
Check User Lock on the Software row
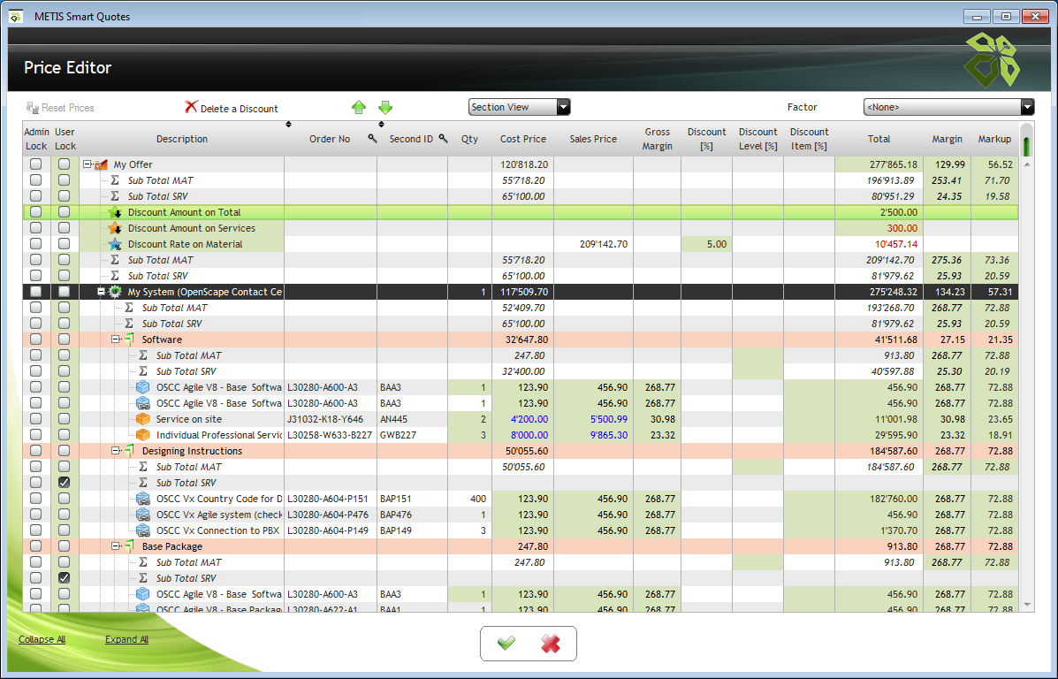pyautogui.click(x=65, y=339)
